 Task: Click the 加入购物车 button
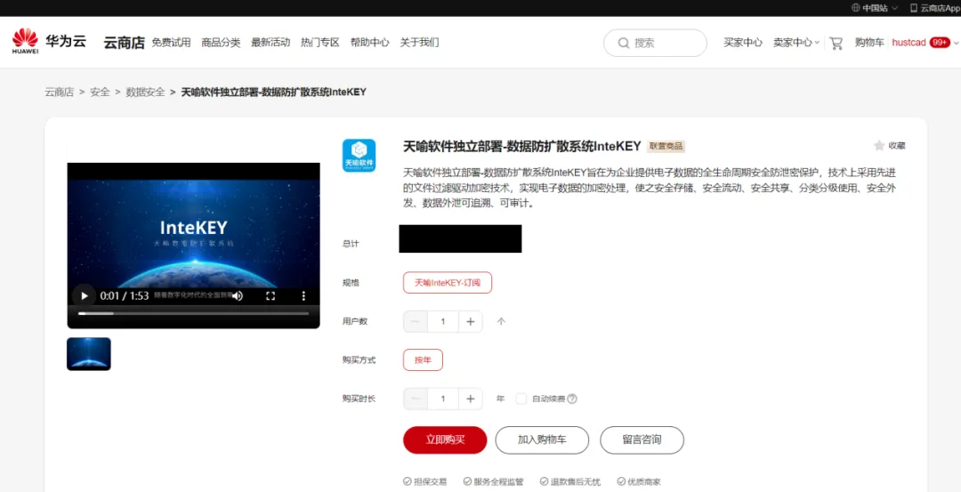[x=542, y=440]
